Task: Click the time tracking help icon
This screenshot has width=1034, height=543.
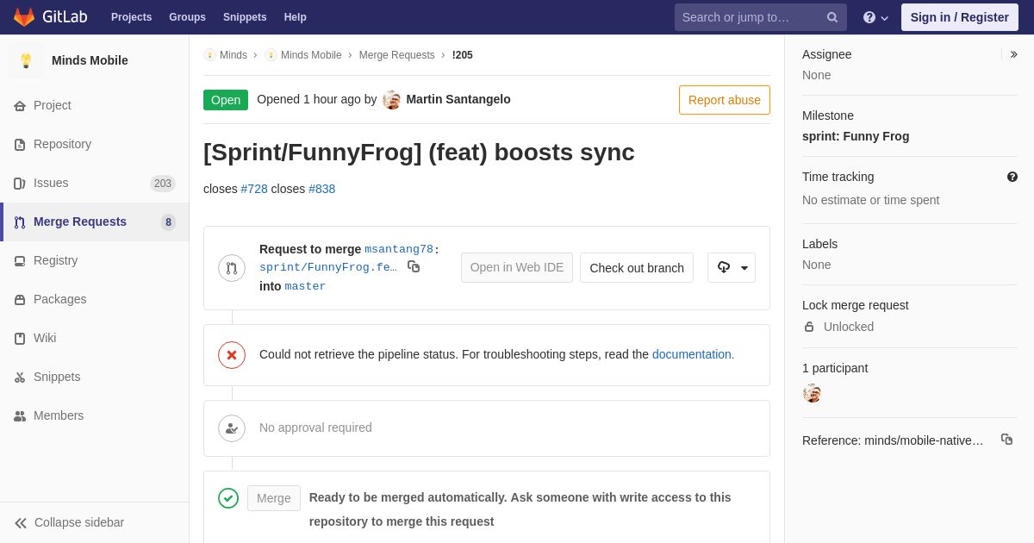Action: point(1012,177)
